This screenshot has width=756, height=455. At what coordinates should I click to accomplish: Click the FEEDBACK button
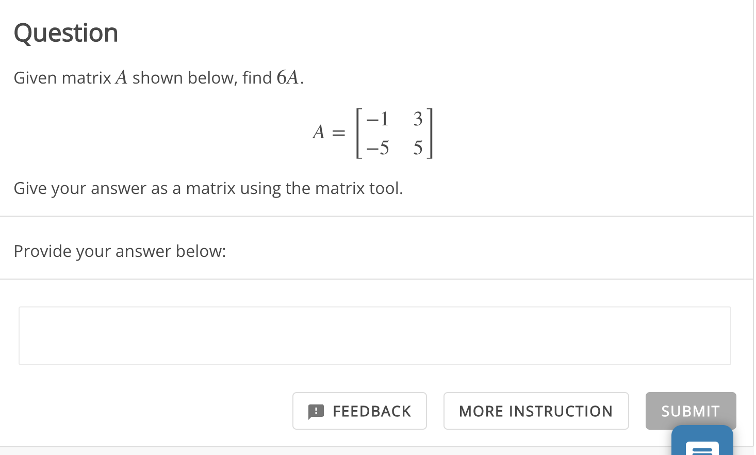pos(359,411)
